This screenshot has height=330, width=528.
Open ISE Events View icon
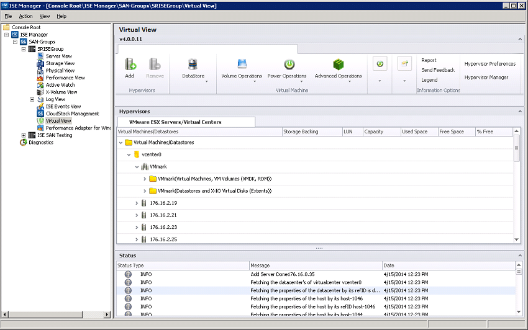40,106
